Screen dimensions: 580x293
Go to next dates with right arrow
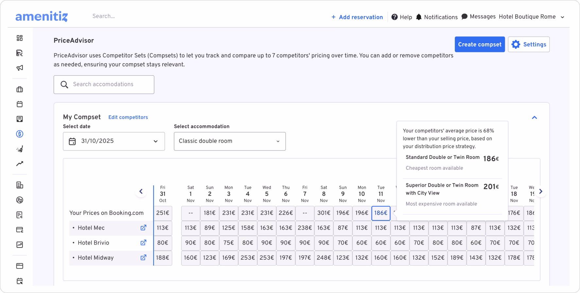(541, 191)
